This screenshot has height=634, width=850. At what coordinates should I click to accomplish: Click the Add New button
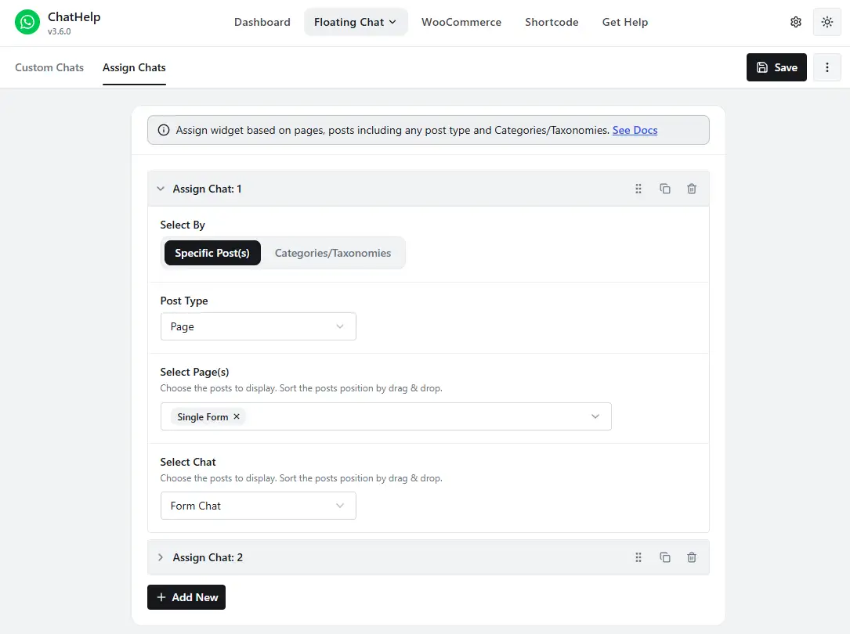coord(186,597)
